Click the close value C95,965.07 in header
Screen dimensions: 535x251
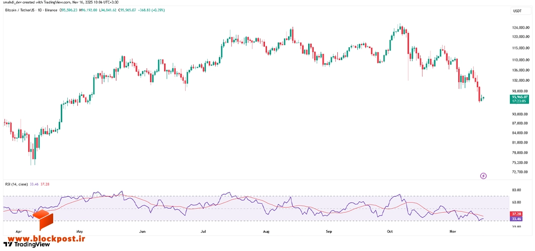(x=128, y=10)
